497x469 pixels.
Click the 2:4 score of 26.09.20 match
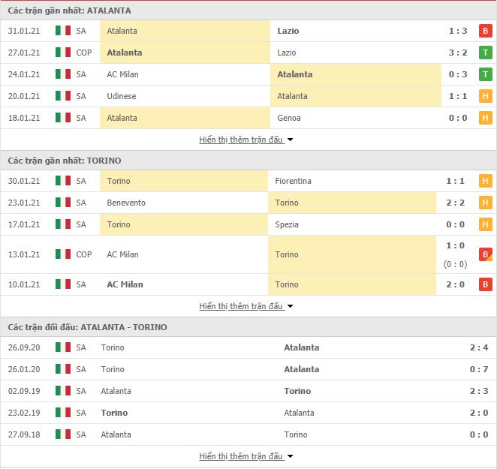coord(479,347)
